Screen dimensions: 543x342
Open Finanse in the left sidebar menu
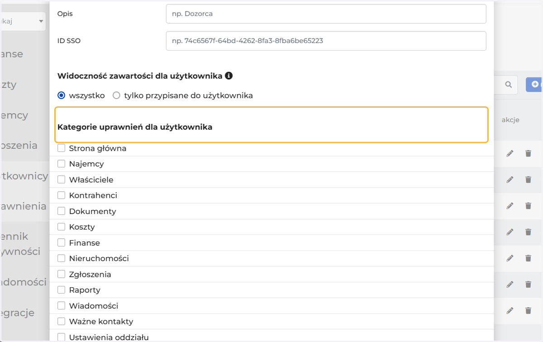coord(13,54)
